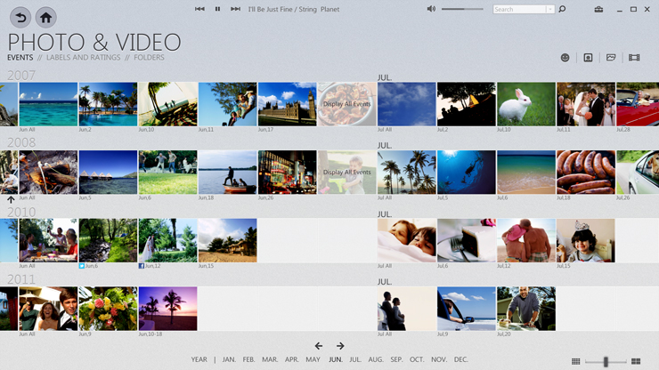Go to next month using right arrow
659x370 pixels.
coord(340,346)
